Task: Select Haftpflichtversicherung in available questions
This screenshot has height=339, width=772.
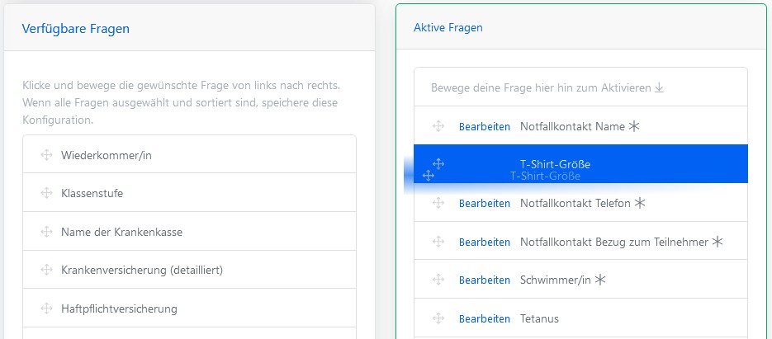Action: pos(119,308)
